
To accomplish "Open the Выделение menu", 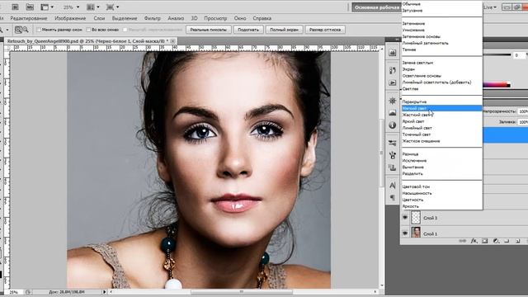I will [x=125, y=18].
